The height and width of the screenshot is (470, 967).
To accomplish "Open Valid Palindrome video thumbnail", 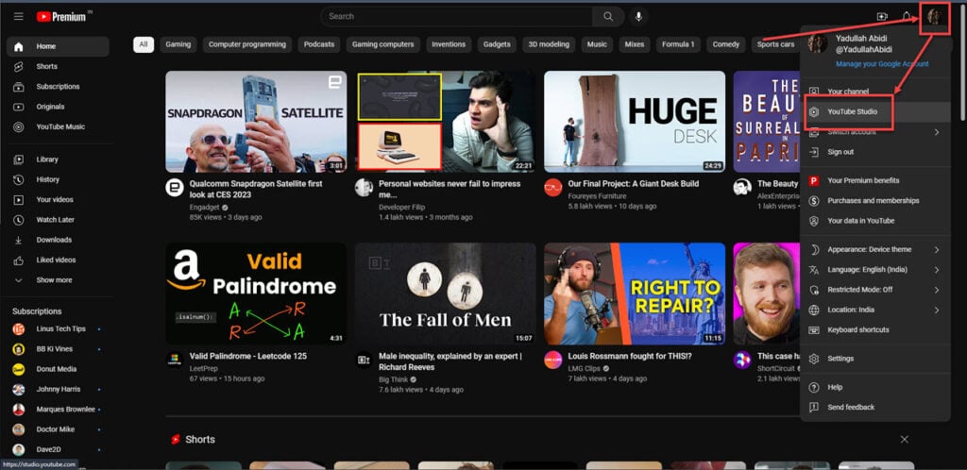I will (x=256, y=294).
